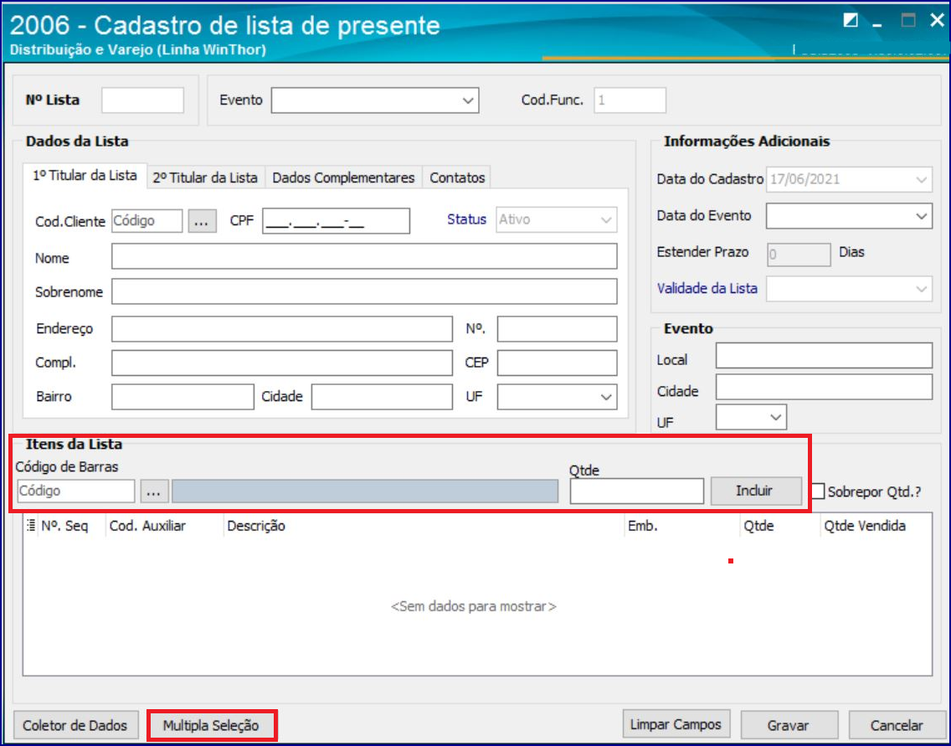Click the CEP input field

click(558, 363)
